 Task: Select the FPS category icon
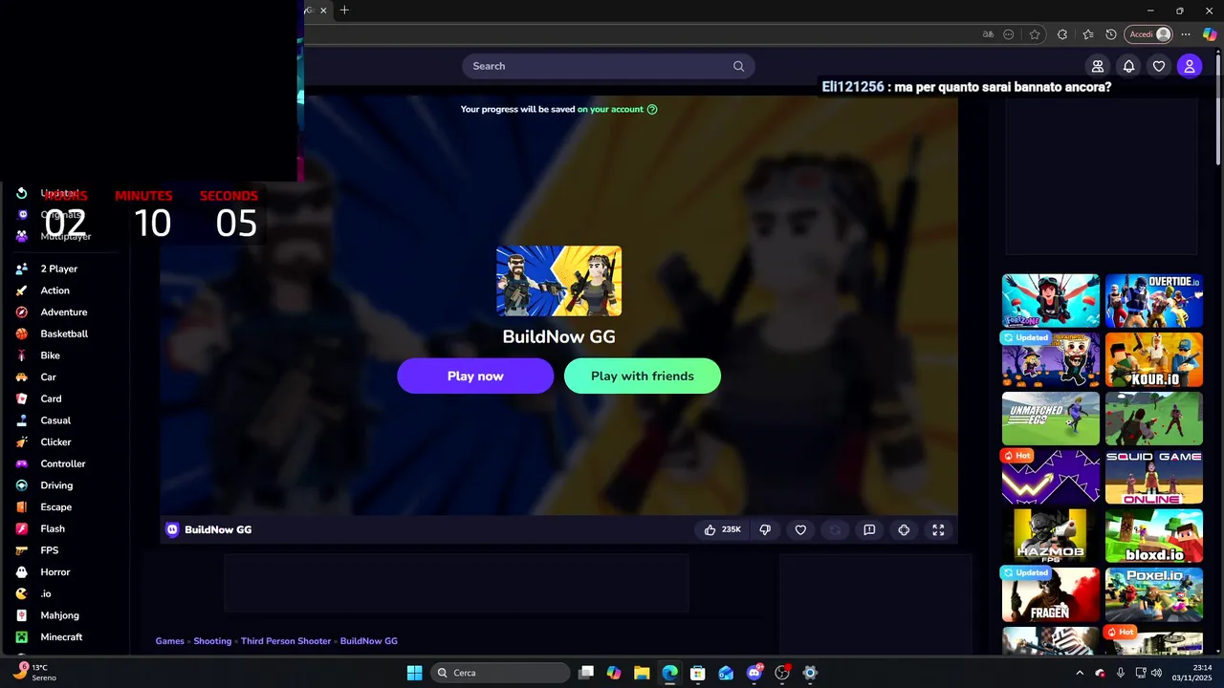pos(21,550)
